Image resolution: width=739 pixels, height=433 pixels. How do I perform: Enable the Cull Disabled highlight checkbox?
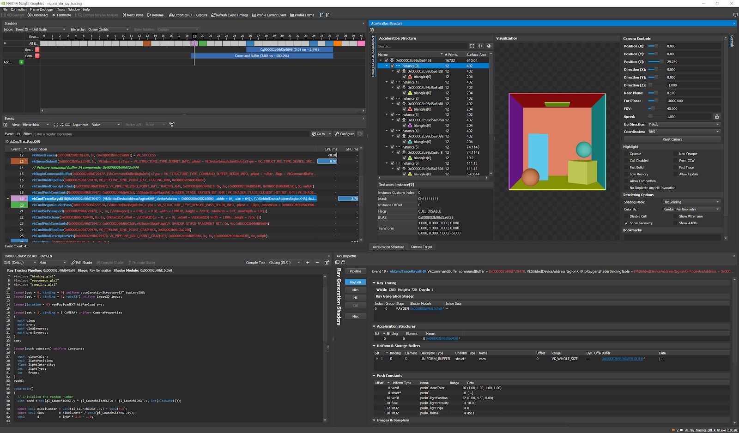click(x=626, y=161)
